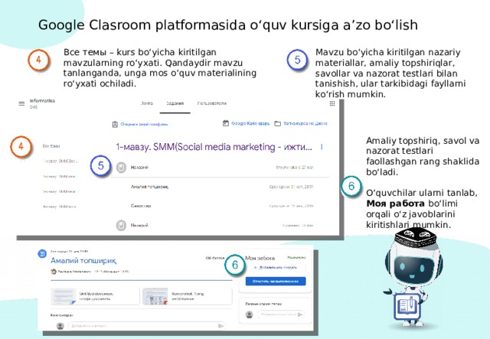Click the 1-мавзу. SMM topic heading
490x339 pixels.
pyautogui.click(x=214, y=147)
